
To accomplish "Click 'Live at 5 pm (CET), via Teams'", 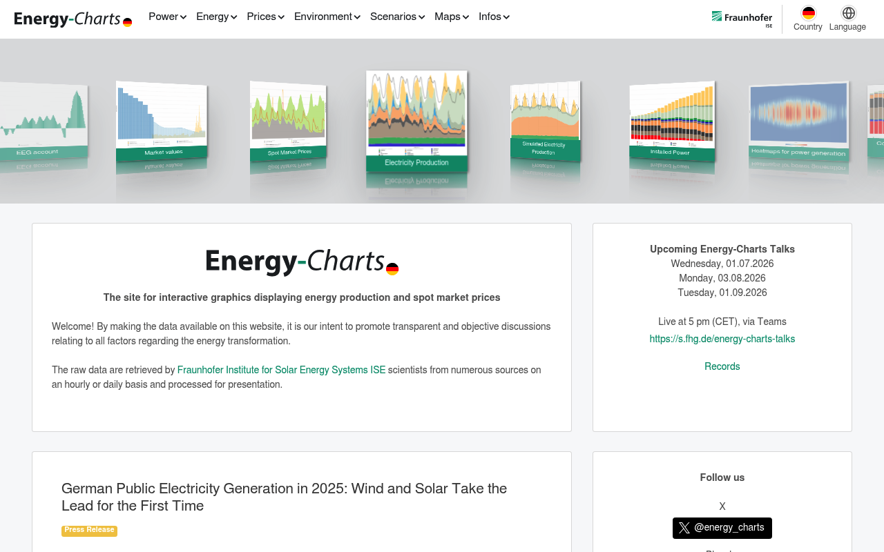I will tap(722, 322).
